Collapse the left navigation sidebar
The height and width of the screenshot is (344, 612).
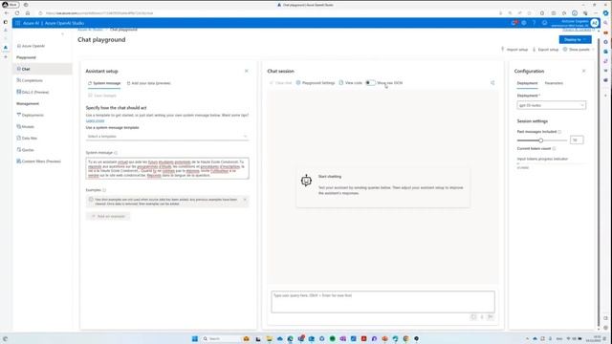tap(62, 34)
